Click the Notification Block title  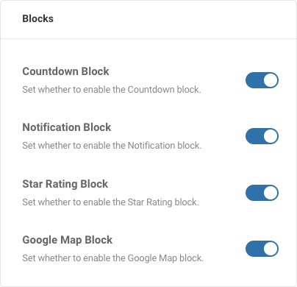click(x=67, y=127)
